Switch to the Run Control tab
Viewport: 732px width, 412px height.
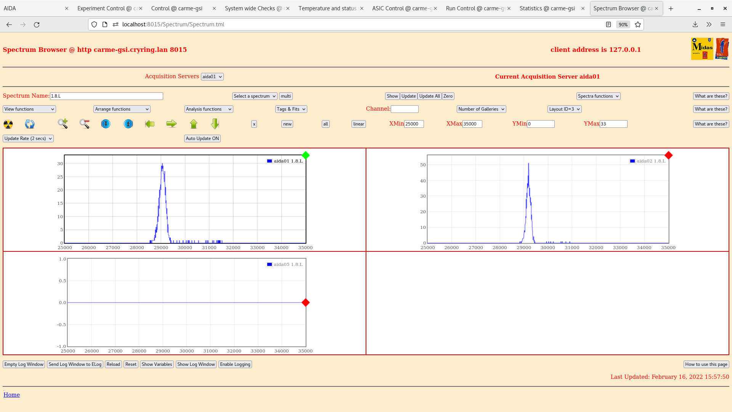tap(475, 8)
